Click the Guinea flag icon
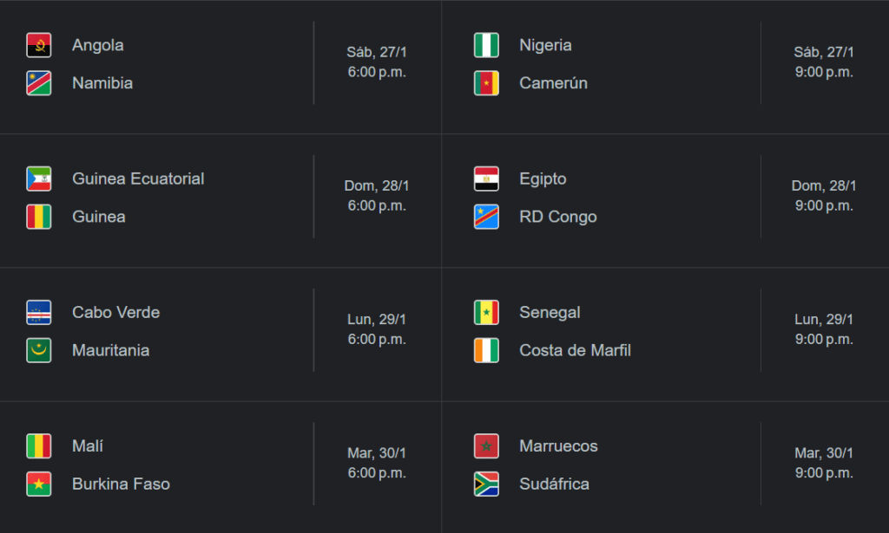This screenshot has width=889, height=533. coord(39,217)
